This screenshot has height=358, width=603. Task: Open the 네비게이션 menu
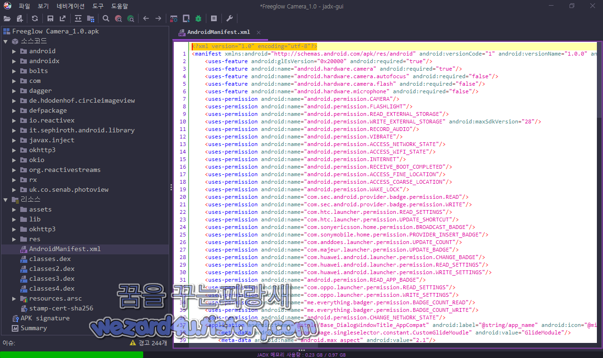click(71, 6)
